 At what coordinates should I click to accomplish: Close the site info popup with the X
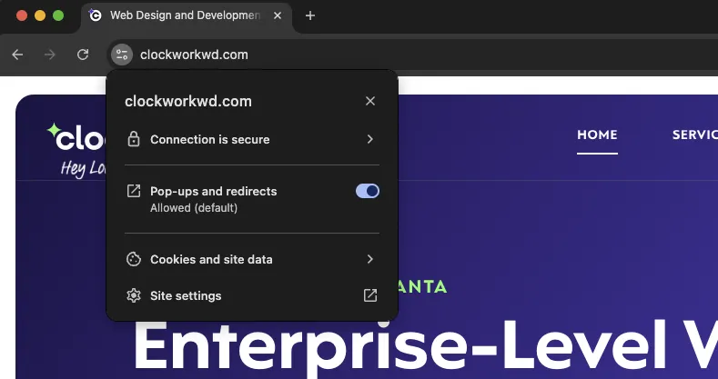(x=370, y=101)
